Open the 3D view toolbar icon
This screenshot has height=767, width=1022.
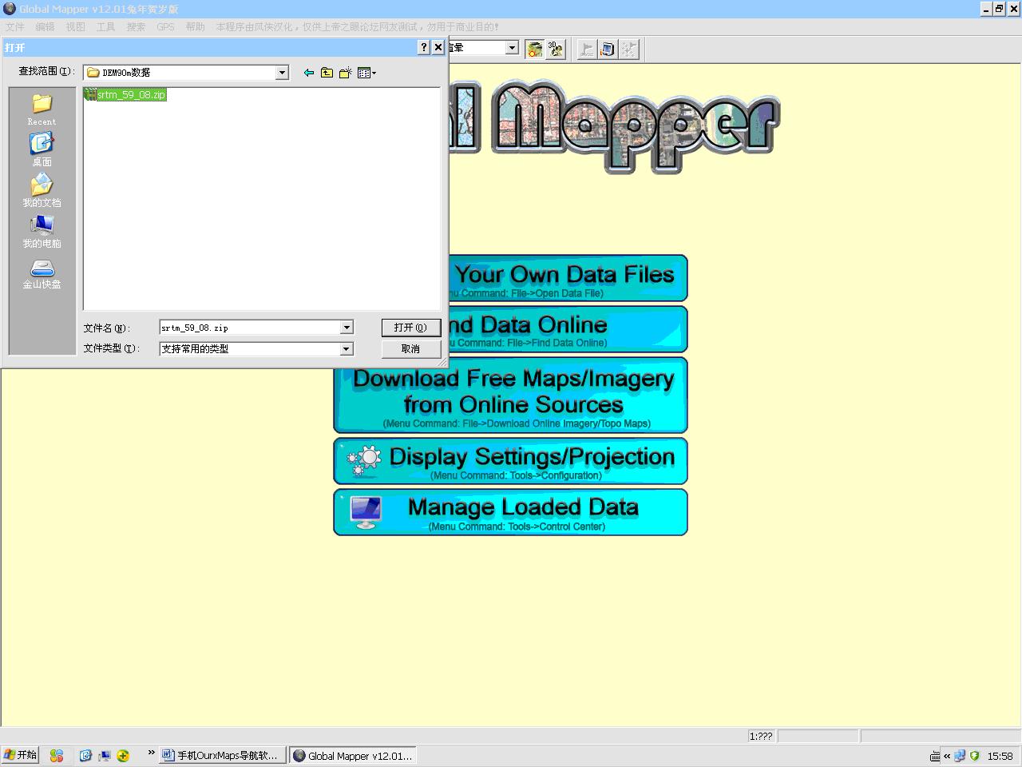(555, 49)
